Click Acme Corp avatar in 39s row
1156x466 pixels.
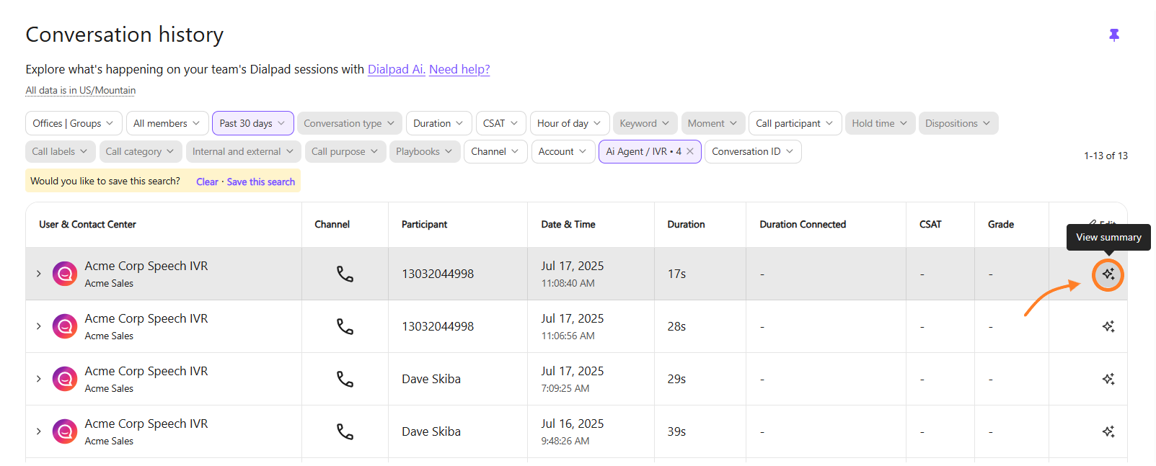pyautogui.click(x=65, y=431)
